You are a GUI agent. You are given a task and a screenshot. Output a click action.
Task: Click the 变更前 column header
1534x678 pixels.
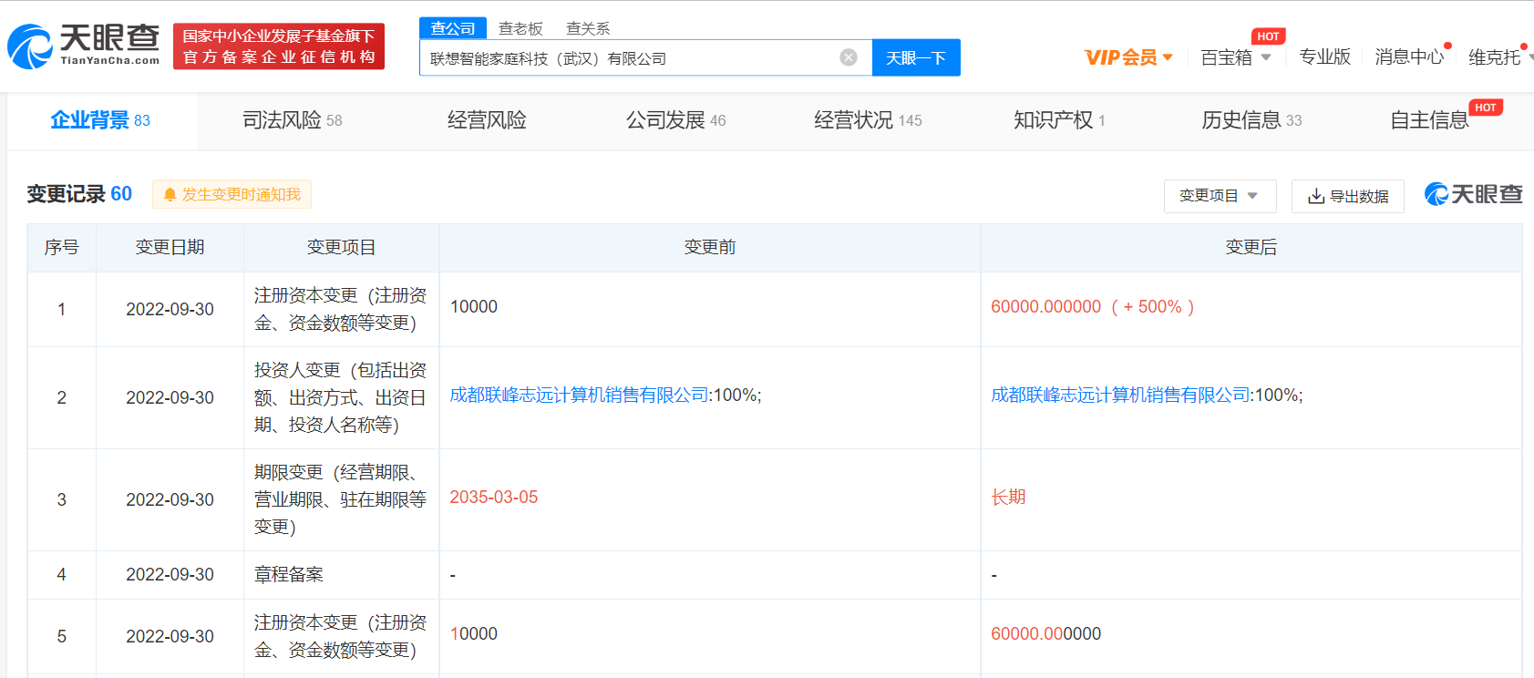point(710,248)
